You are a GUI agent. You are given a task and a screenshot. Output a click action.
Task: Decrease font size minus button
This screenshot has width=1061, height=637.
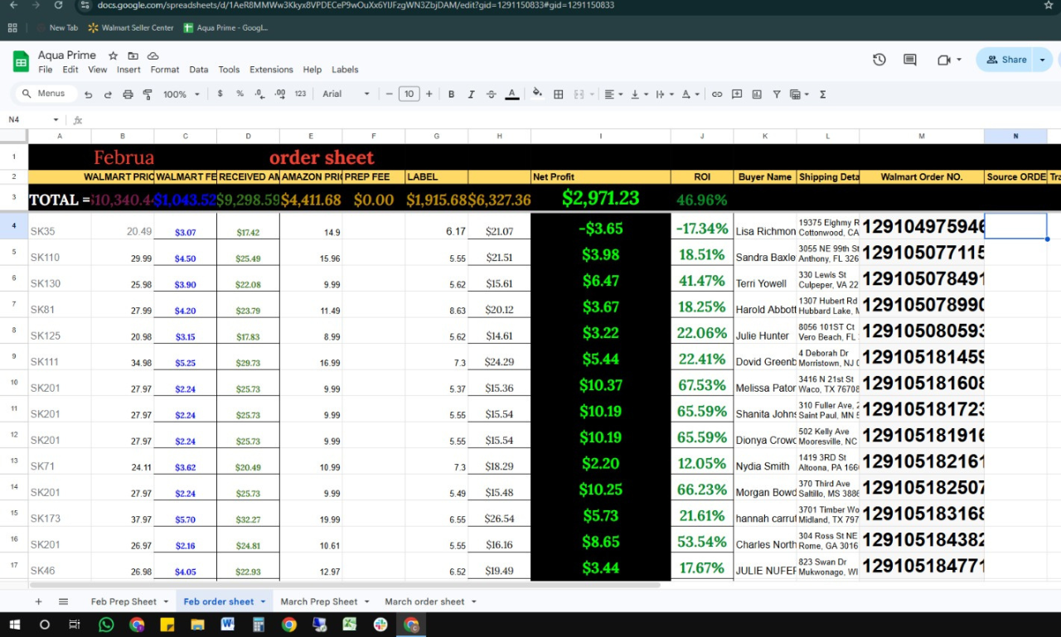tap(390, 94)
